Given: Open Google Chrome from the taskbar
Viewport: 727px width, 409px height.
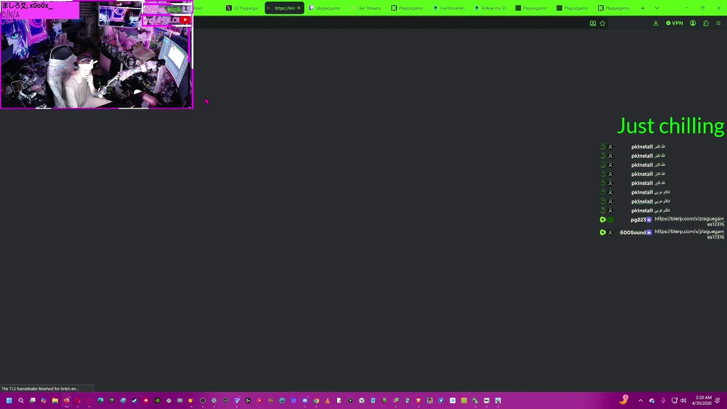Looking at the screenshot, I should pyautogui.click(x=316, y=400).
